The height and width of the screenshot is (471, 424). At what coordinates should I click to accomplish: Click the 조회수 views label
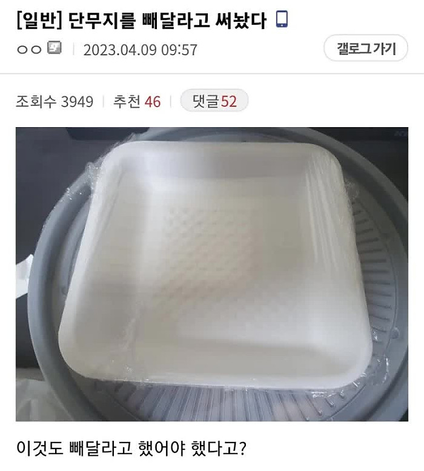[x=36, y=101]
